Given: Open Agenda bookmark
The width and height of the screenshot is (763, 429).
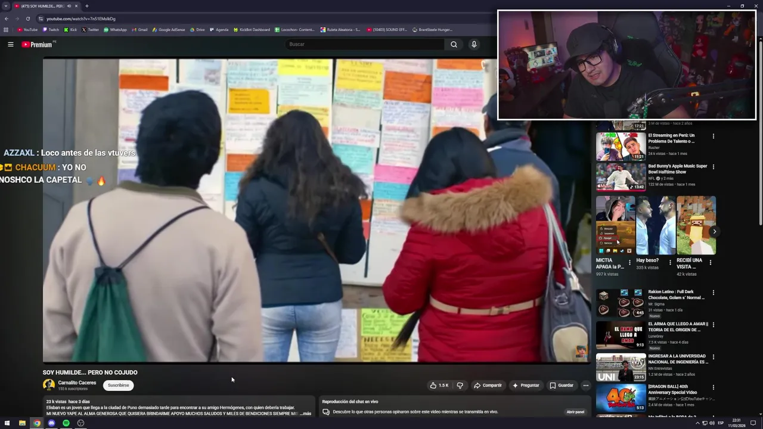Looking at the screenshot, I should 219,29.
